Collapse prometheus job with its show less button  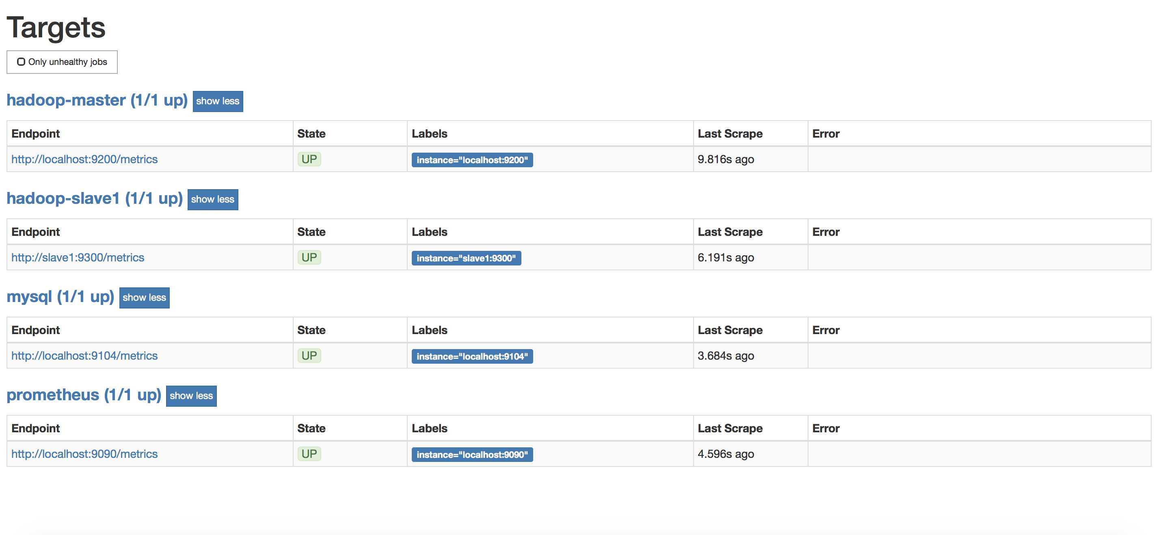pyautogui.click(x=191, y=396)
